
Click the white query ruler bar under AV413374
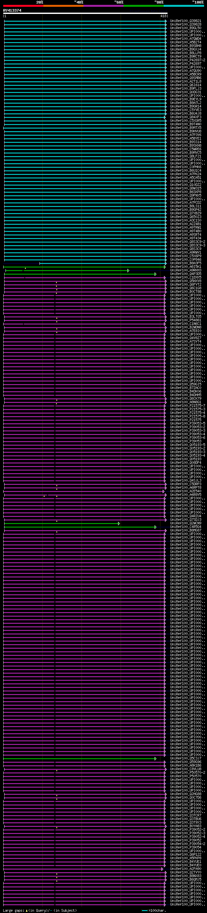[85, 14]
